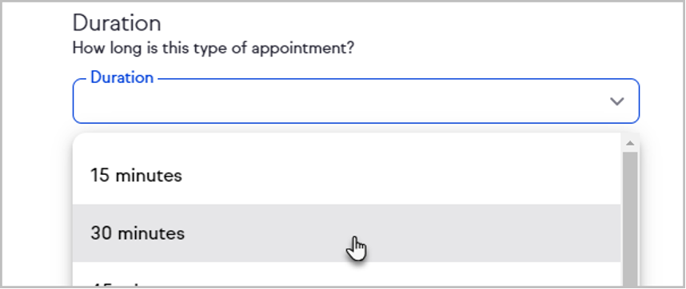Pick the partially visible 45 minutes option
Image resolution: width=686 pixels, height=289 pixels.
(x=346, y=275)
